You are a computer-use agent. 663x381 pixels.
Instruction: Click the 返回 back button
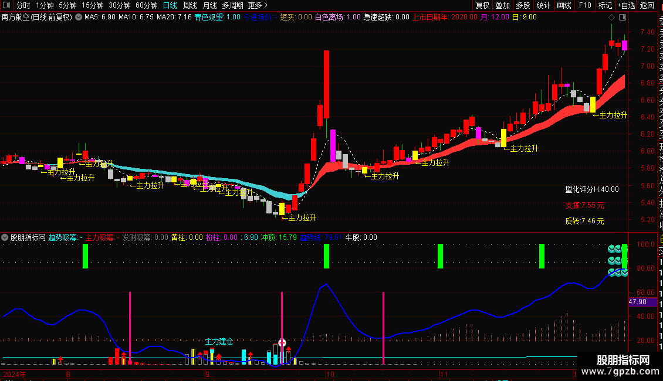point(647,5)
